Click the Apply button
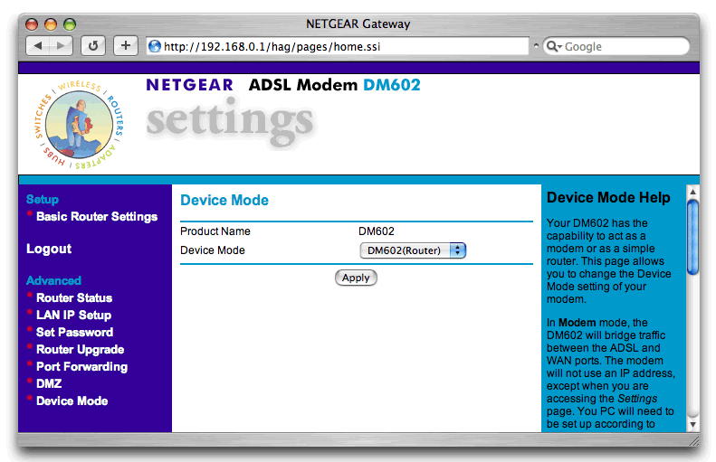Image resolution: width=716 pixels, height=462 pixels. click(x=356, y=278)
